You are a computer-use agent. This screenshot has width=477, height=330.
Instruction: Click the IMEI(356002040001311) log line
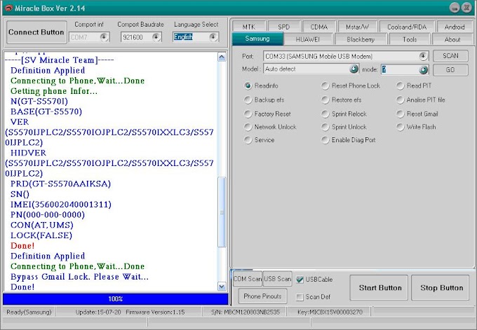point(61,205)
